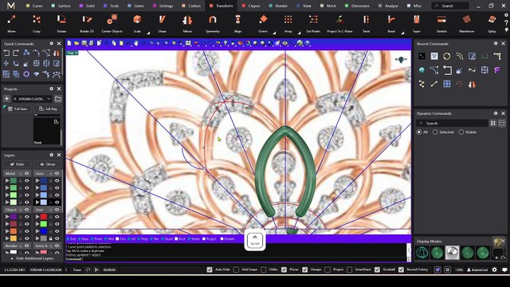Toggle the Point osnap checkbox
Screen dimensions: 510x287
tap(92, 239)
